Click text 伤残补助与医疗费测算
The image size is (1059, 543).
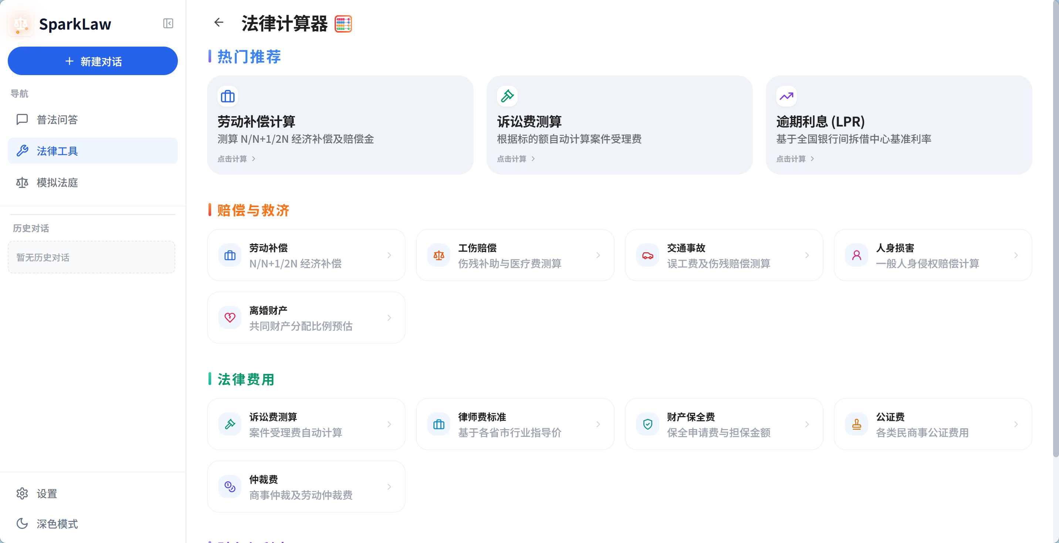510,264
